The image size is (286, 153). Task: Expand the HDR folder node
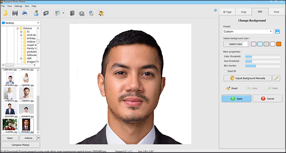21,58
